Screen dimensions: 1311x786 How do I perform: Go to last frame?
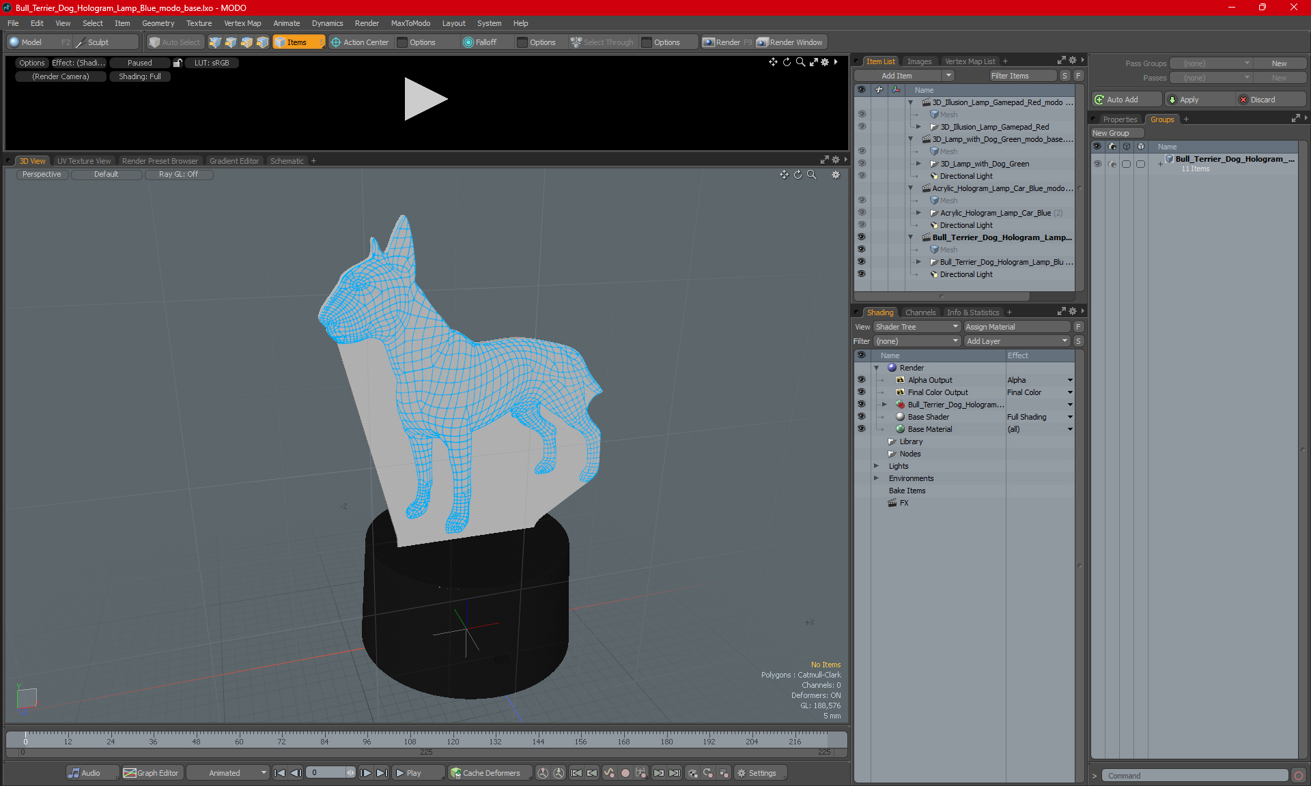(x=382, y=773)
